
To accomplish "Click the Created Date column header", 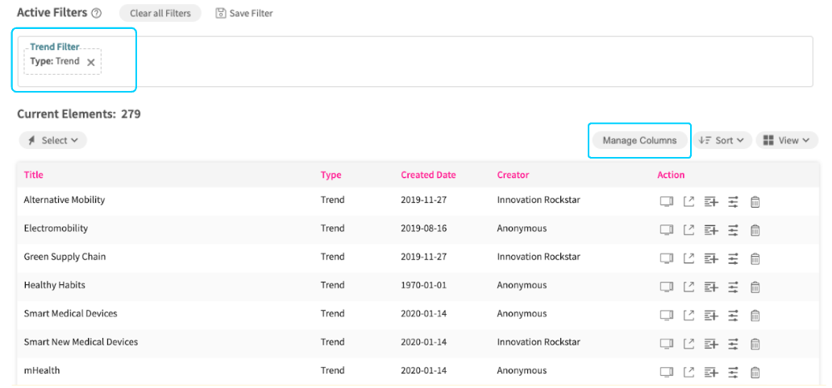I will pos(428,175).
